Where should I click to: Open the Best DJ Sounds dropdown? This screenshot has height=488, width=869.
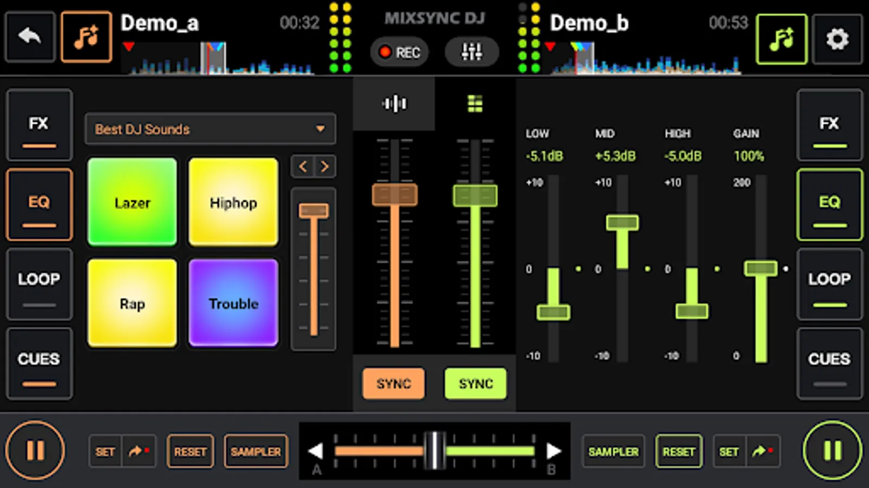tap(210, 129)
